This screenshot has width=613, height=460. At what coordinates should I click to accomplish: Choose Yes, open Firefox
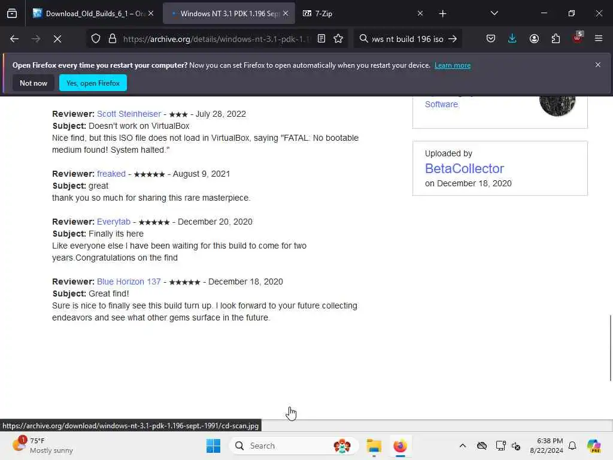pos(93,83)
